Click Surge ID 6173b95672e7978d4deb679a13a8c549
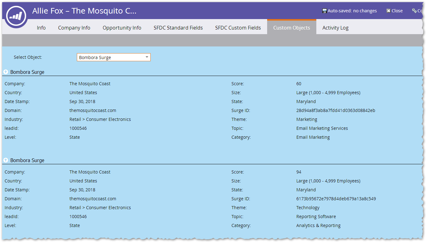The height and width of the screenshot is (243, 427). 336,199
